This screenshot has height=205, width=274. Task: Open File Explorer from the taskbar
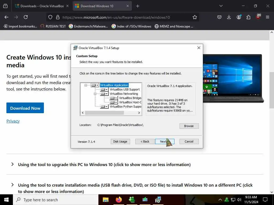click(105, 200)
